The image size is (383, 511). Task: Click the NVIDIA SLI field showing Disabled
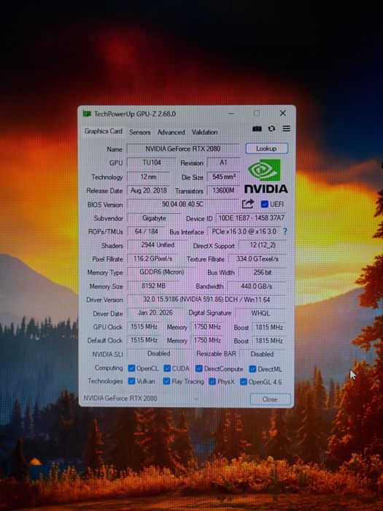158,353
